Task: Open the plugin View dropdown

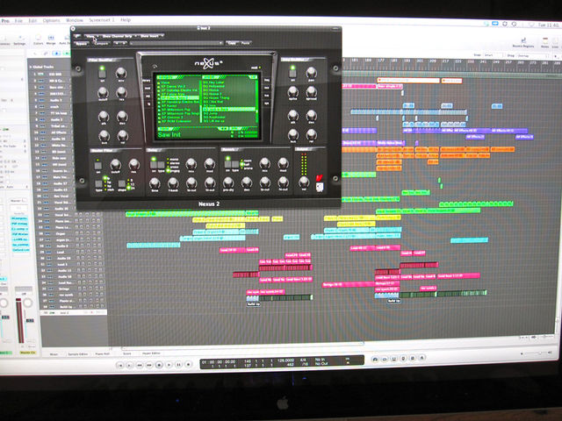Action: point(91,36)
